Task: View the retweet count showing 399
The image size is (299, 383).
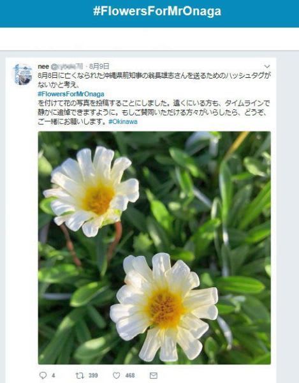Action: [93, 375]
